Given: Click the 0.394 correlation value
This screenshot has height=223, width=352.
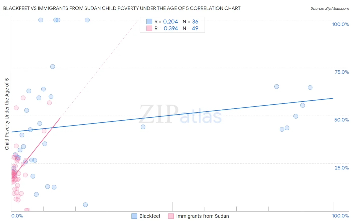Looking at the screenshot, I should [x=171, y=28].
